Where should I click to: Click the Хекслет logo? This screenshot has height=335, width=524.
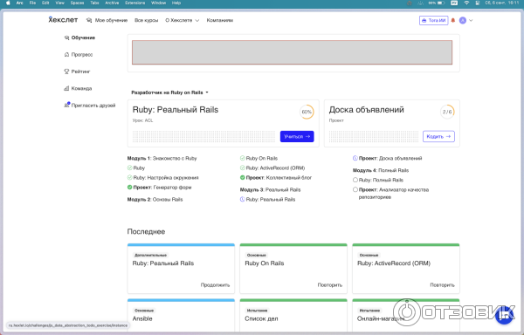pyautogui.click(x=63, y=20)
